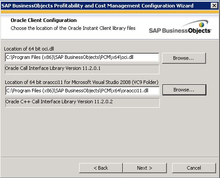Click Browse for the oraocci11 location
Image resolution: width=220 pixels, height=178 pixels.
click(184, 90)
